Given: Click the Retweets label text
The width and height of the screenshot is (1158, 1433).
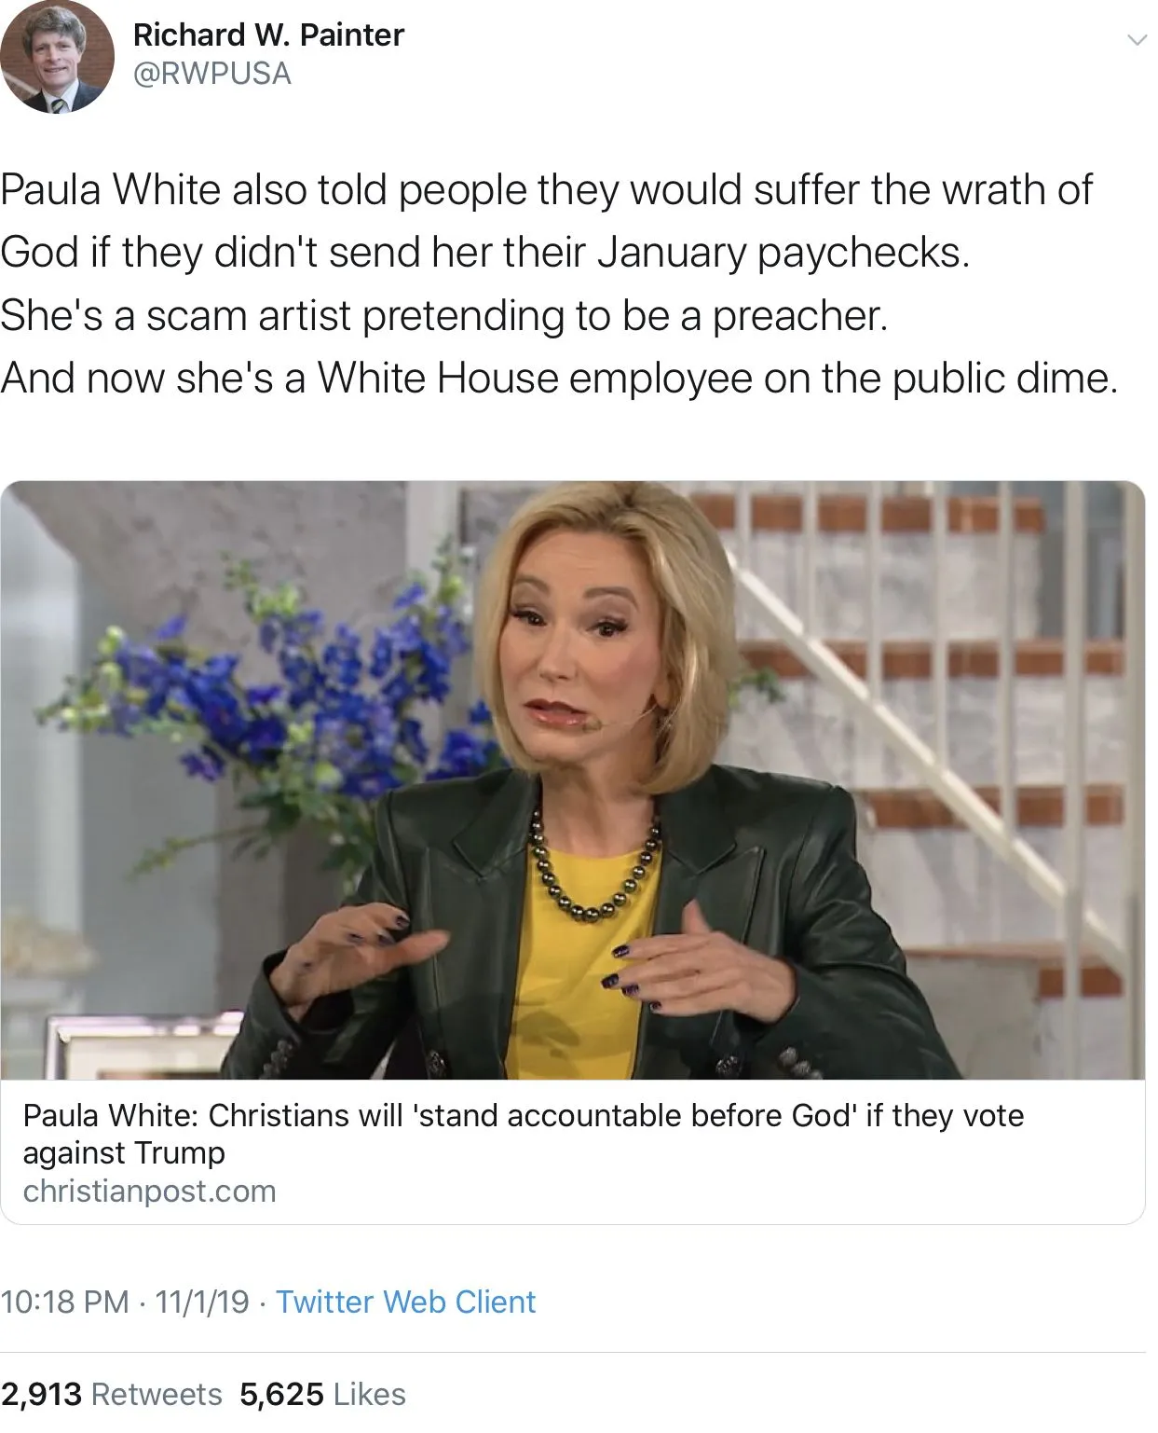Looking at the screenshot, I should [157, 1394].
